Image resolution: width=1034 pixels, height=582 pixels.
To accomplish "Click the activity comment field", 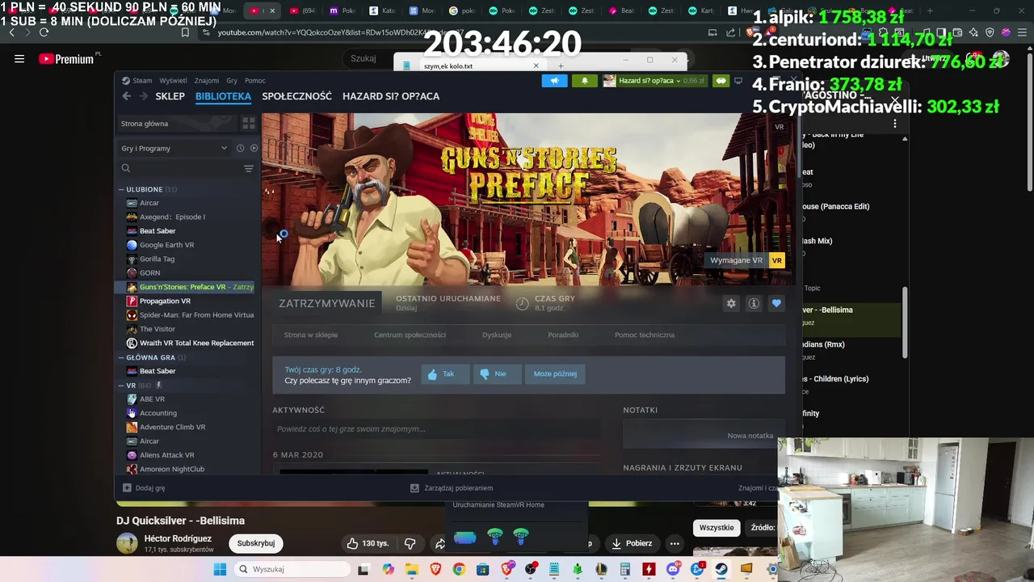I will 436,429.
